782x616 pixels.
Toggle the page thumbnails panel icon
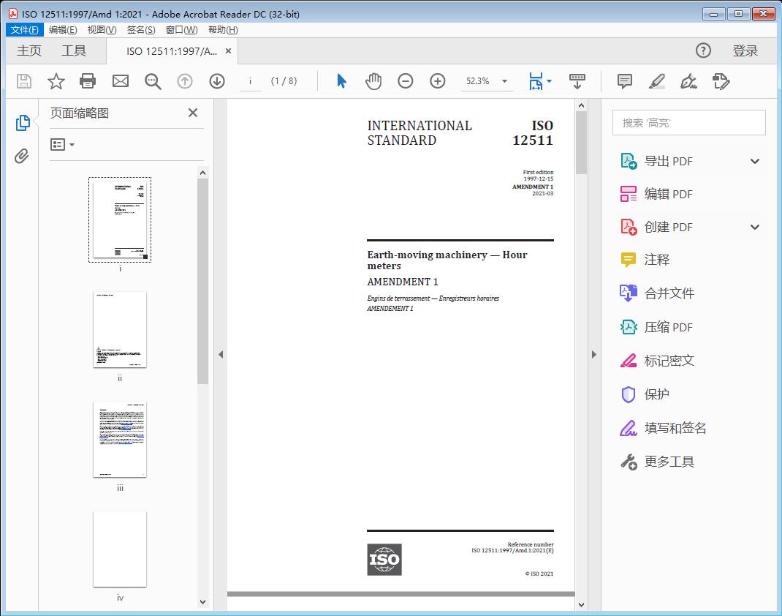click(x=22, y=123)
